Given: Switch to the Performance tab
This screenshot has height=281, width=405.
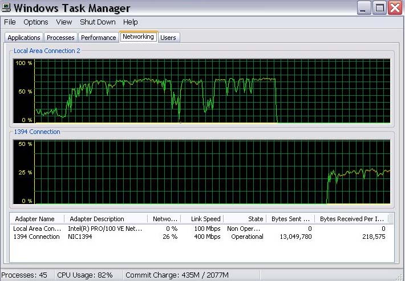Looking at the screenshot, I should point(99,38).
